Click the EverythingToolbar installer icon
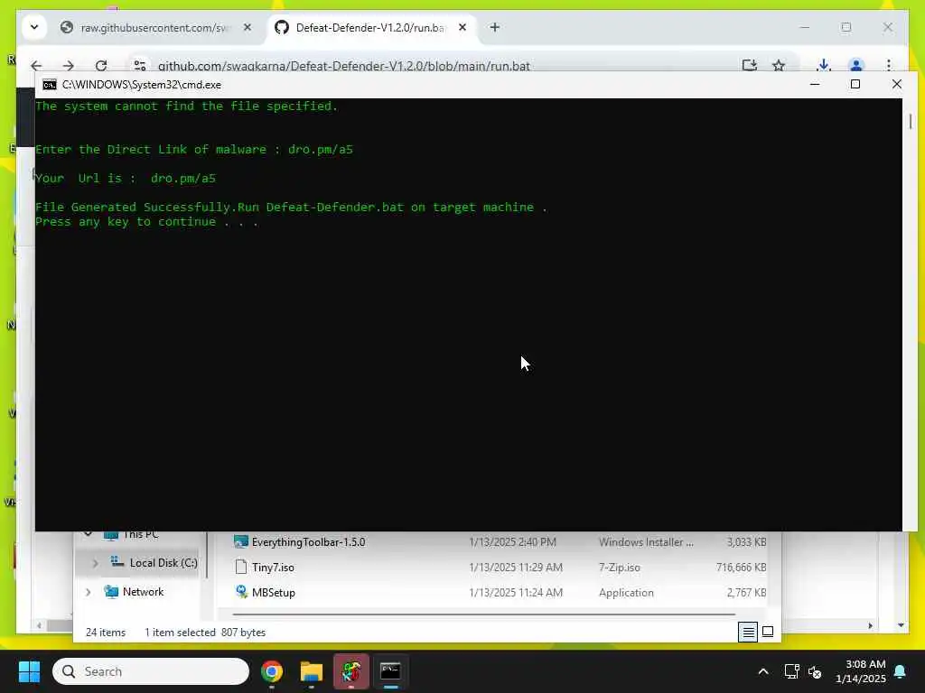This screenshot has width=925, height=693. pos(240,541)
